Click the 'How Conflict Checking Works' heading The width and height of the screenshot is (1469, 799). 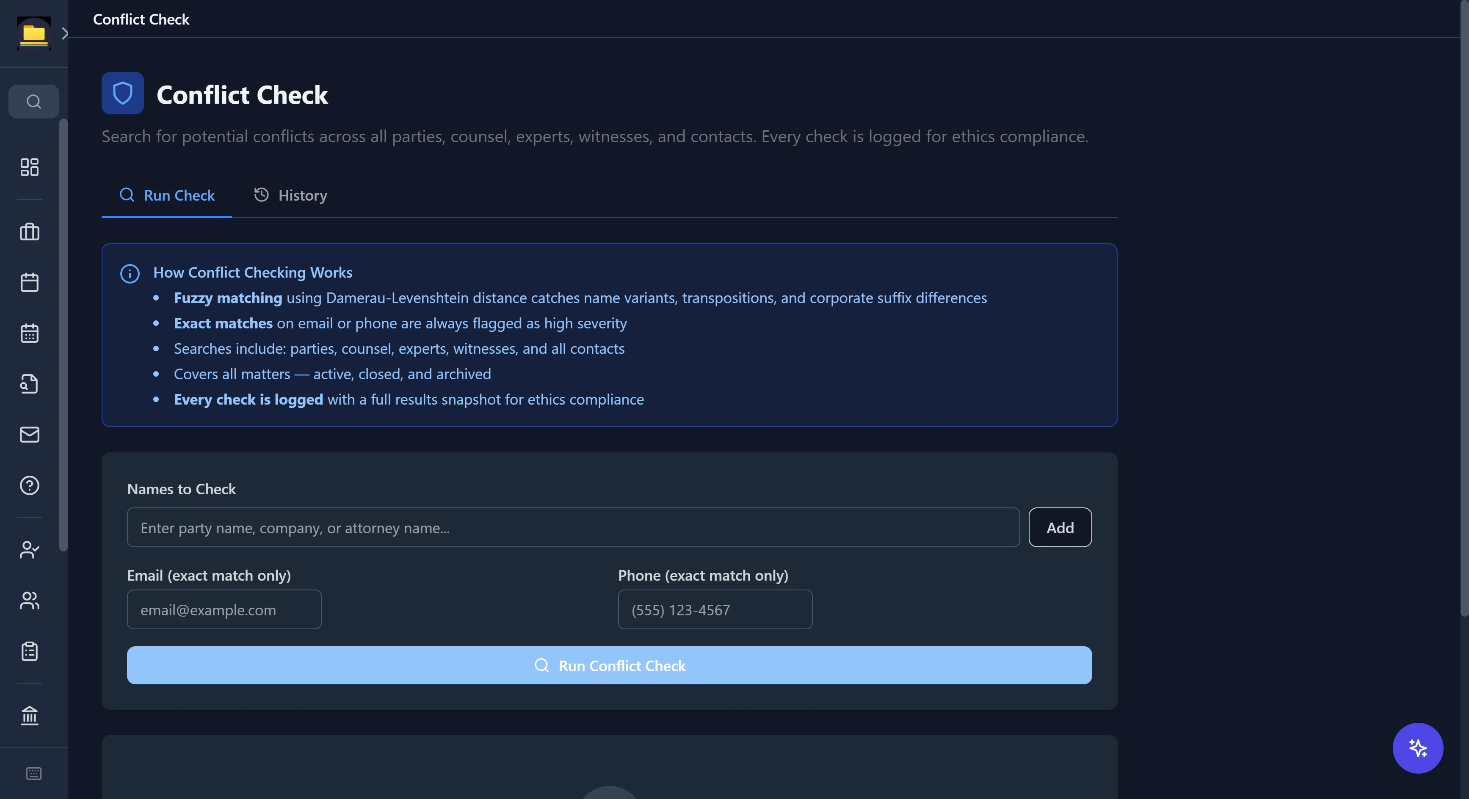tap(253, 273)
